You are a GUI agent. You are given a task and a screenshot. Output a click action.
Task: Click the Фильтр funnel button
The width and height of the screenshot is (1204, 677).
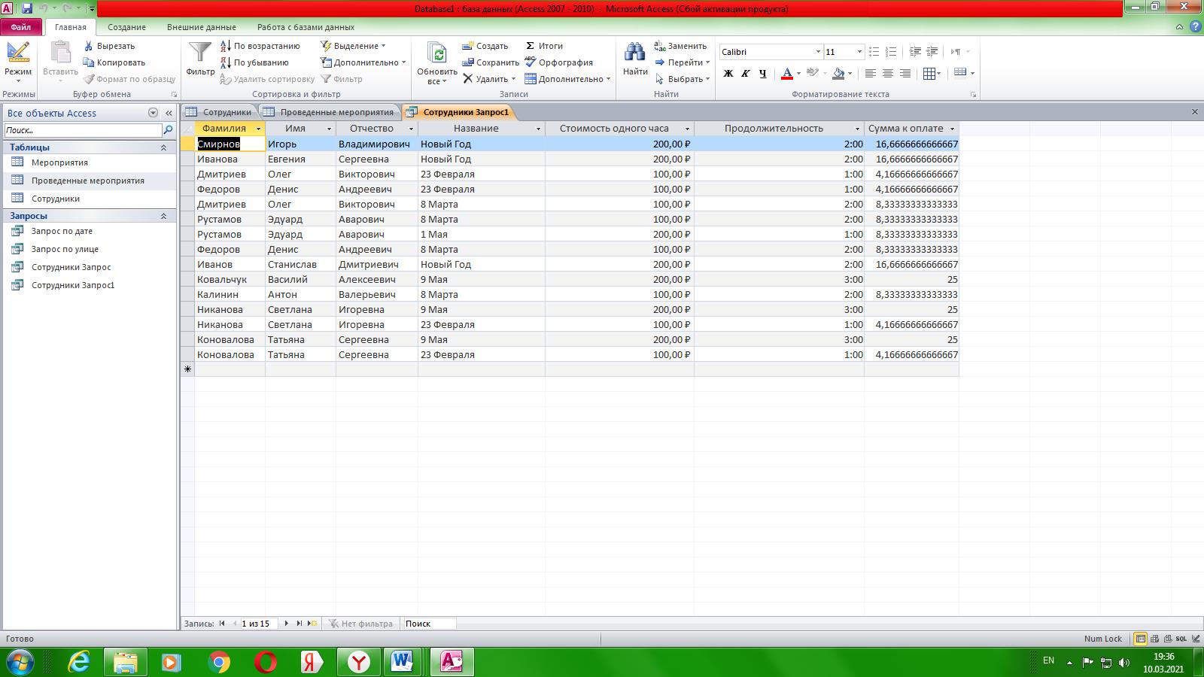(x=200, y=58)
